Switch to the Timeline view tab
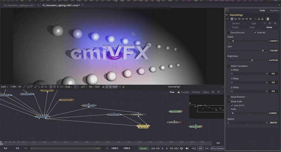This screenshot has width=281, height=152. pos(196,92)
